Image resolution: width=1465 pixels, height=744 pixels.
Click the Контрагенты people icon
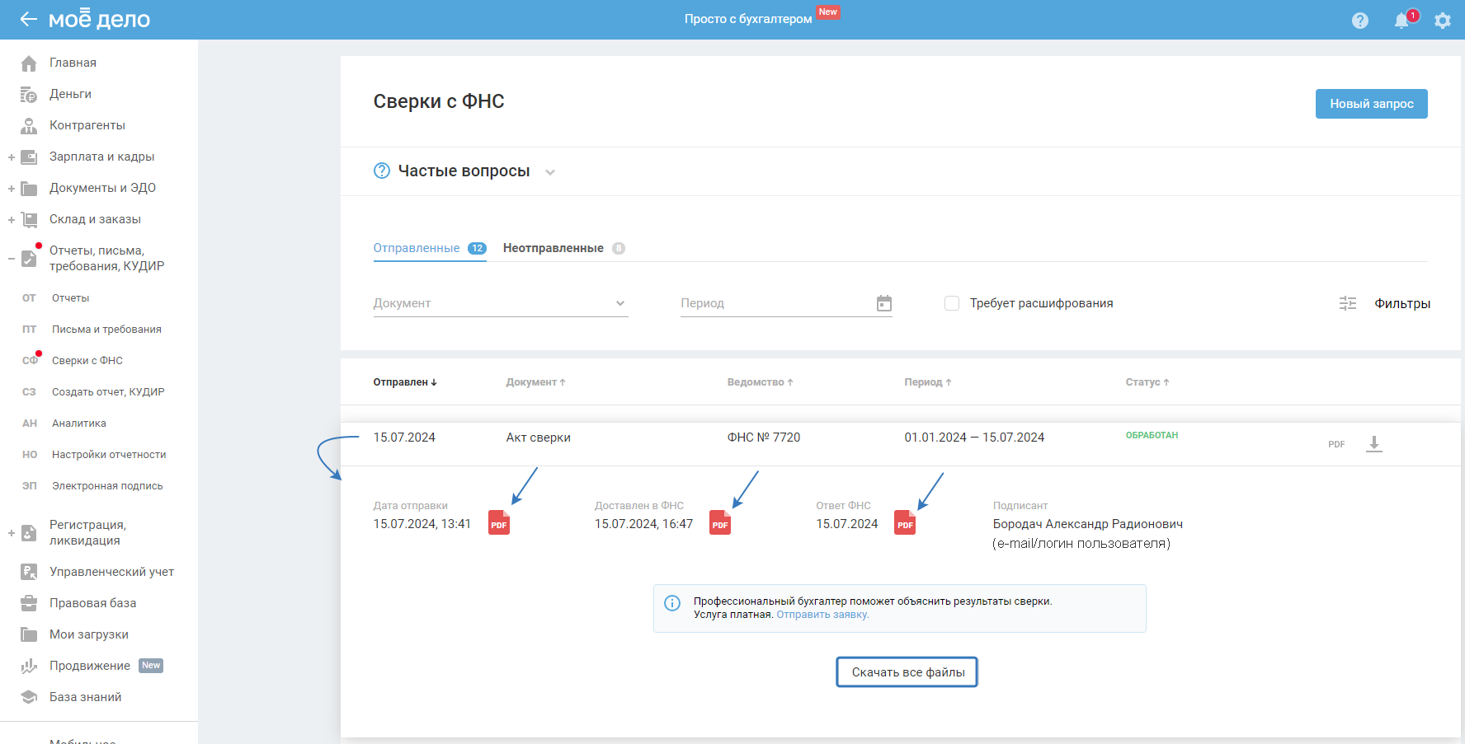(x=29, y=126)
